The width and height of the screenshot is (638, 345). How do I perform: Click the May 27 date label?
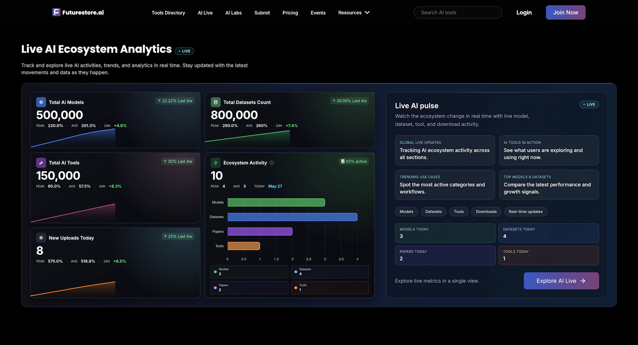click(x=275, y=186)
